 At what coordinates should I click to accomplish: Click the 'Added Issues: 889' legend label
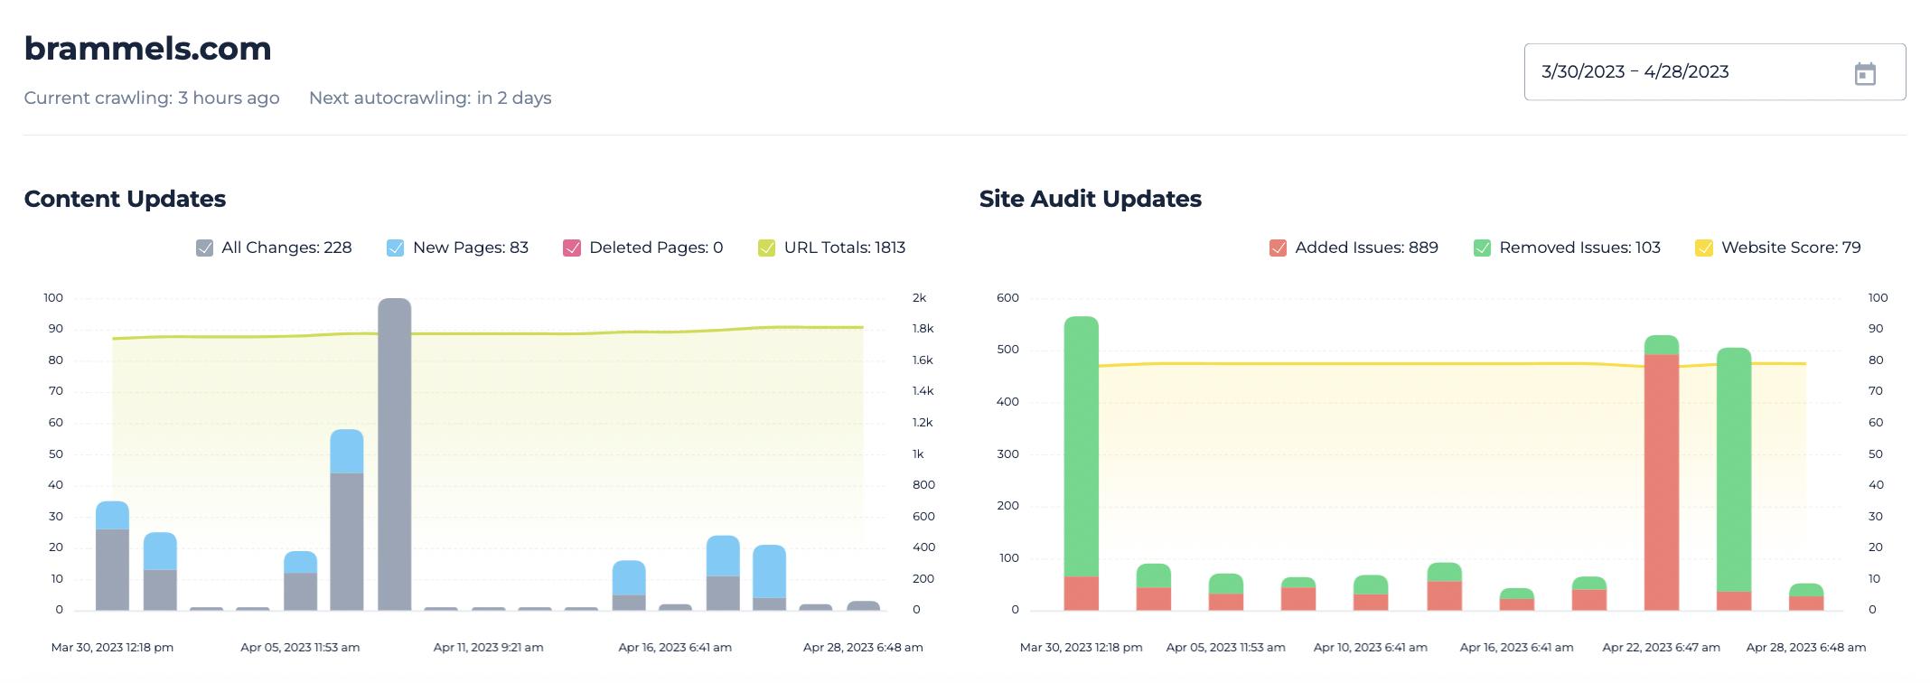click(1366, 248)
